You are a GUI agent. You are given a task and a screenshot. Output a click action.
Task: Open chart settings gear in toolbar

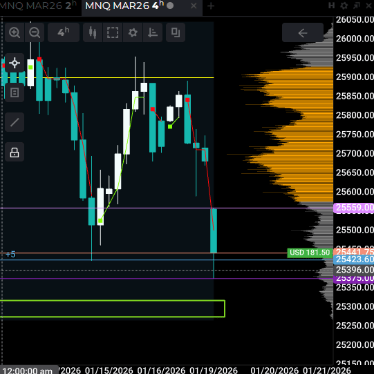133,32
